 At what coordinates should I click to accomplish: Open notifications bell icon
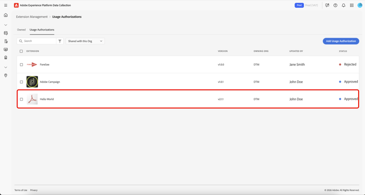click(344, 5)
